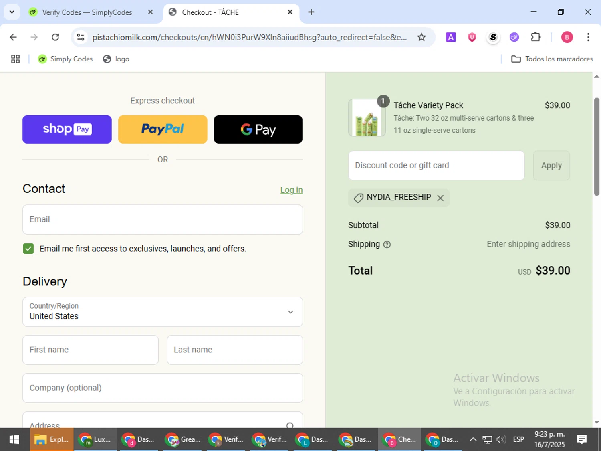Click the ESP language indicator

click(x=518, y=439)
